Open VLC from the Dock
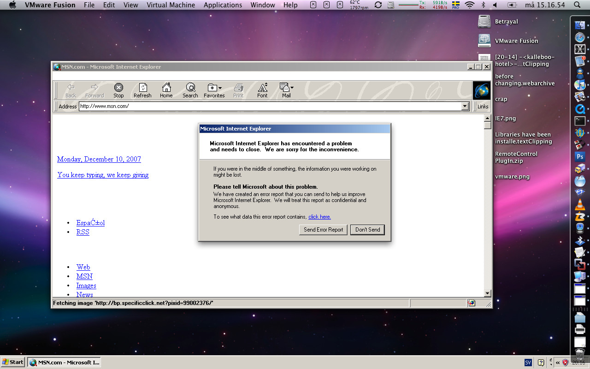This screenshot has height=369, width=590. [580, 205]
